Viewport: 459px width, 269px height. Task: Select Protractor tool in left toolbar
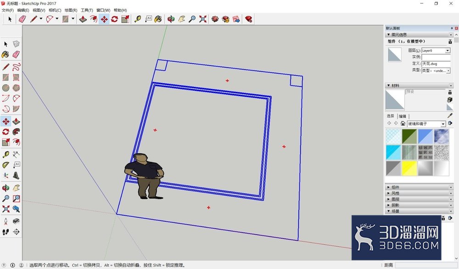6,165
